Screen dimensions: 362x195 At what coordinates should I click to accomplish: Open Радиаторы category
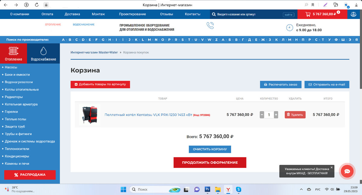click(x=14, y=97)
